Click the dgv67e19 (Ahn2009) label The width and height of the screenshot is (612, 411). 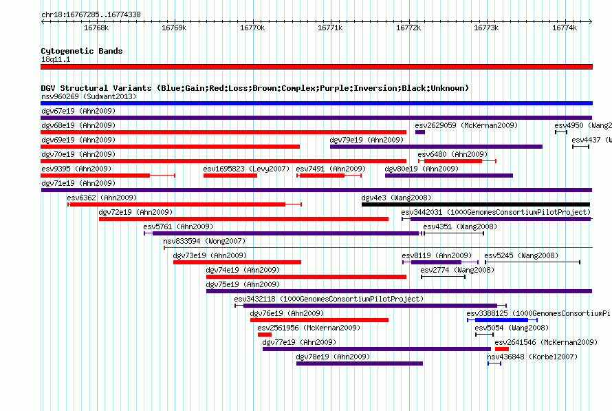pos(78,111)
